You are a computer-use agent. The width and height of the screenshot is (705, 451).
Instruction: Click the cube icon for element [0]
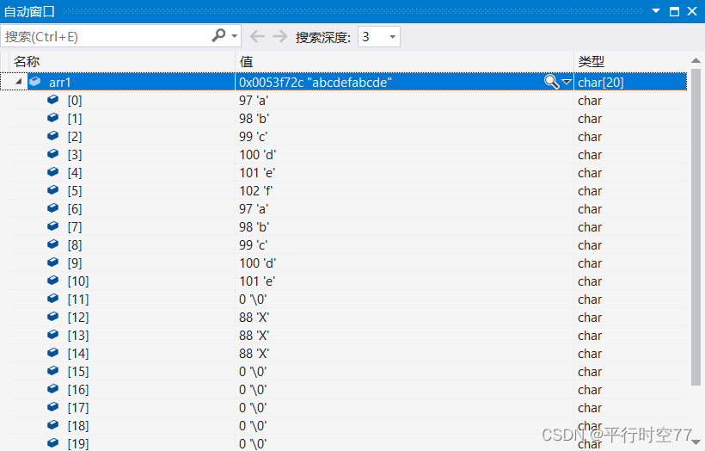pyautogui.click(x=53, y=99)
